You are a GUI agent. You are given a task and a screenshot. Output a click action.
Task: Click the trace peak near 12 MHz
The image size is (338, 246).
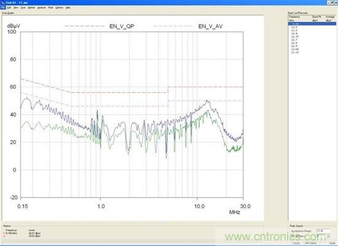(206, 101)
